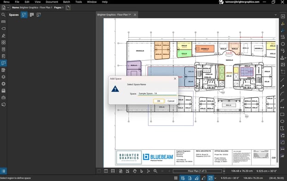Select the Polygon tool in right toolbar
This screenshot has width=287, height=181.
282,128
